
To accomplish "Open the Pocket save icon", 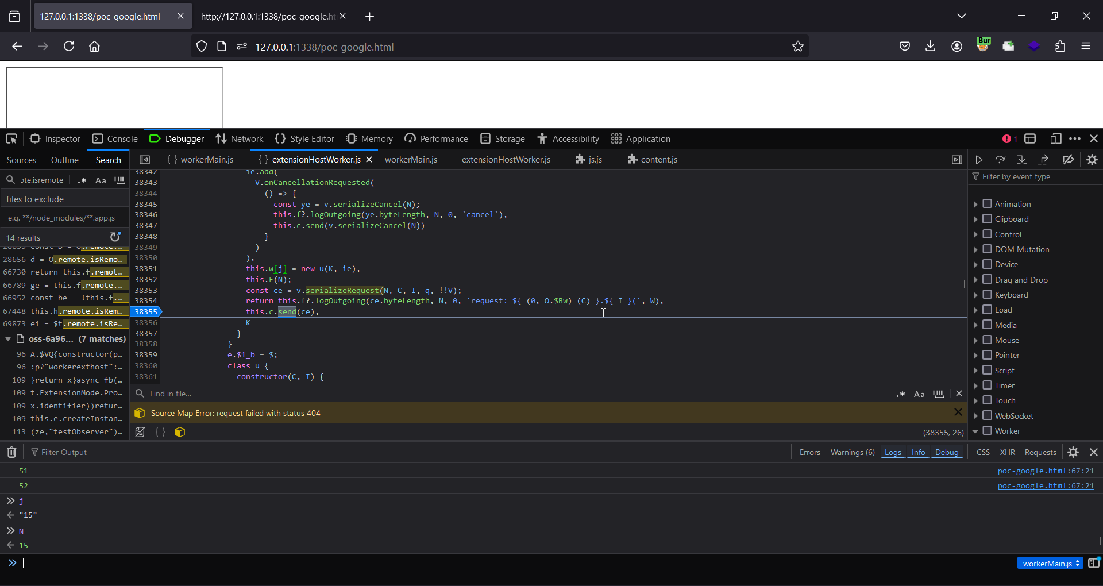I will tap(905, 47).
